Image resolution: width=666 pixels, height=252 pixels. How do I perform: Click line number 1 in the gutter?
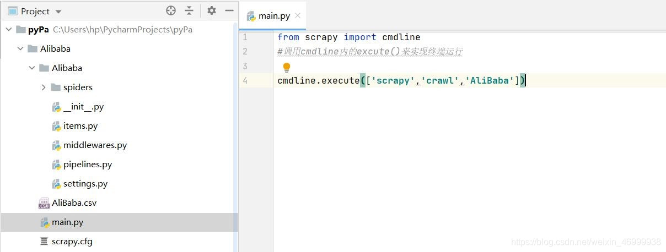(x=245, y=37)
